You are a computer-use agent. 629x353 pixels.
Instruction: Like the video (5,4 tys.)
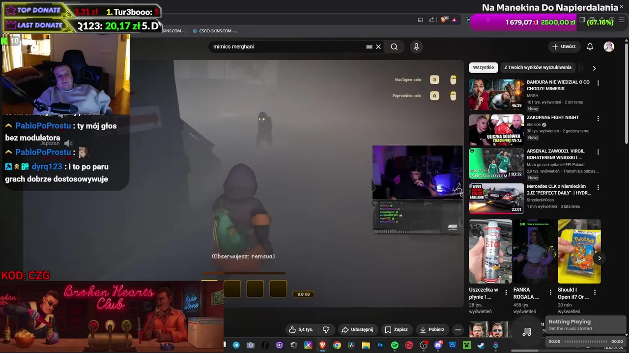tap(301, 329)
